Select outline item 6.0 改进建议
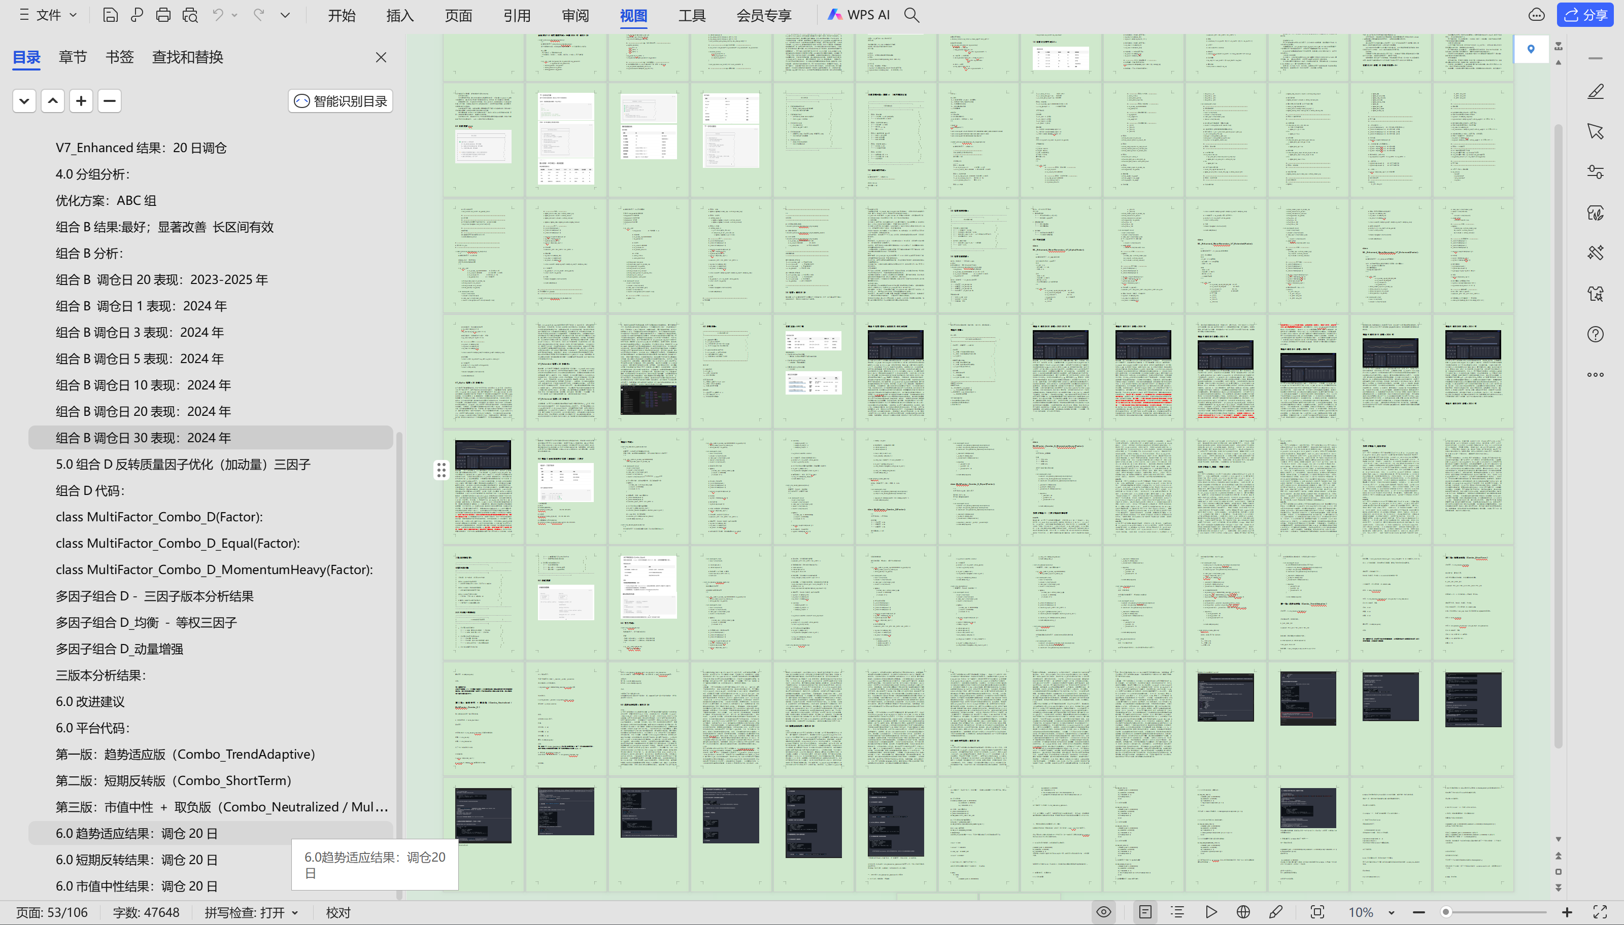The height and width of the screenshot is (925, 1624). coord(90,701)
